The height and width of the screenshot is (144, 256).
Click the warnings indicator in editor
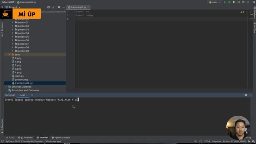(242, 12)
